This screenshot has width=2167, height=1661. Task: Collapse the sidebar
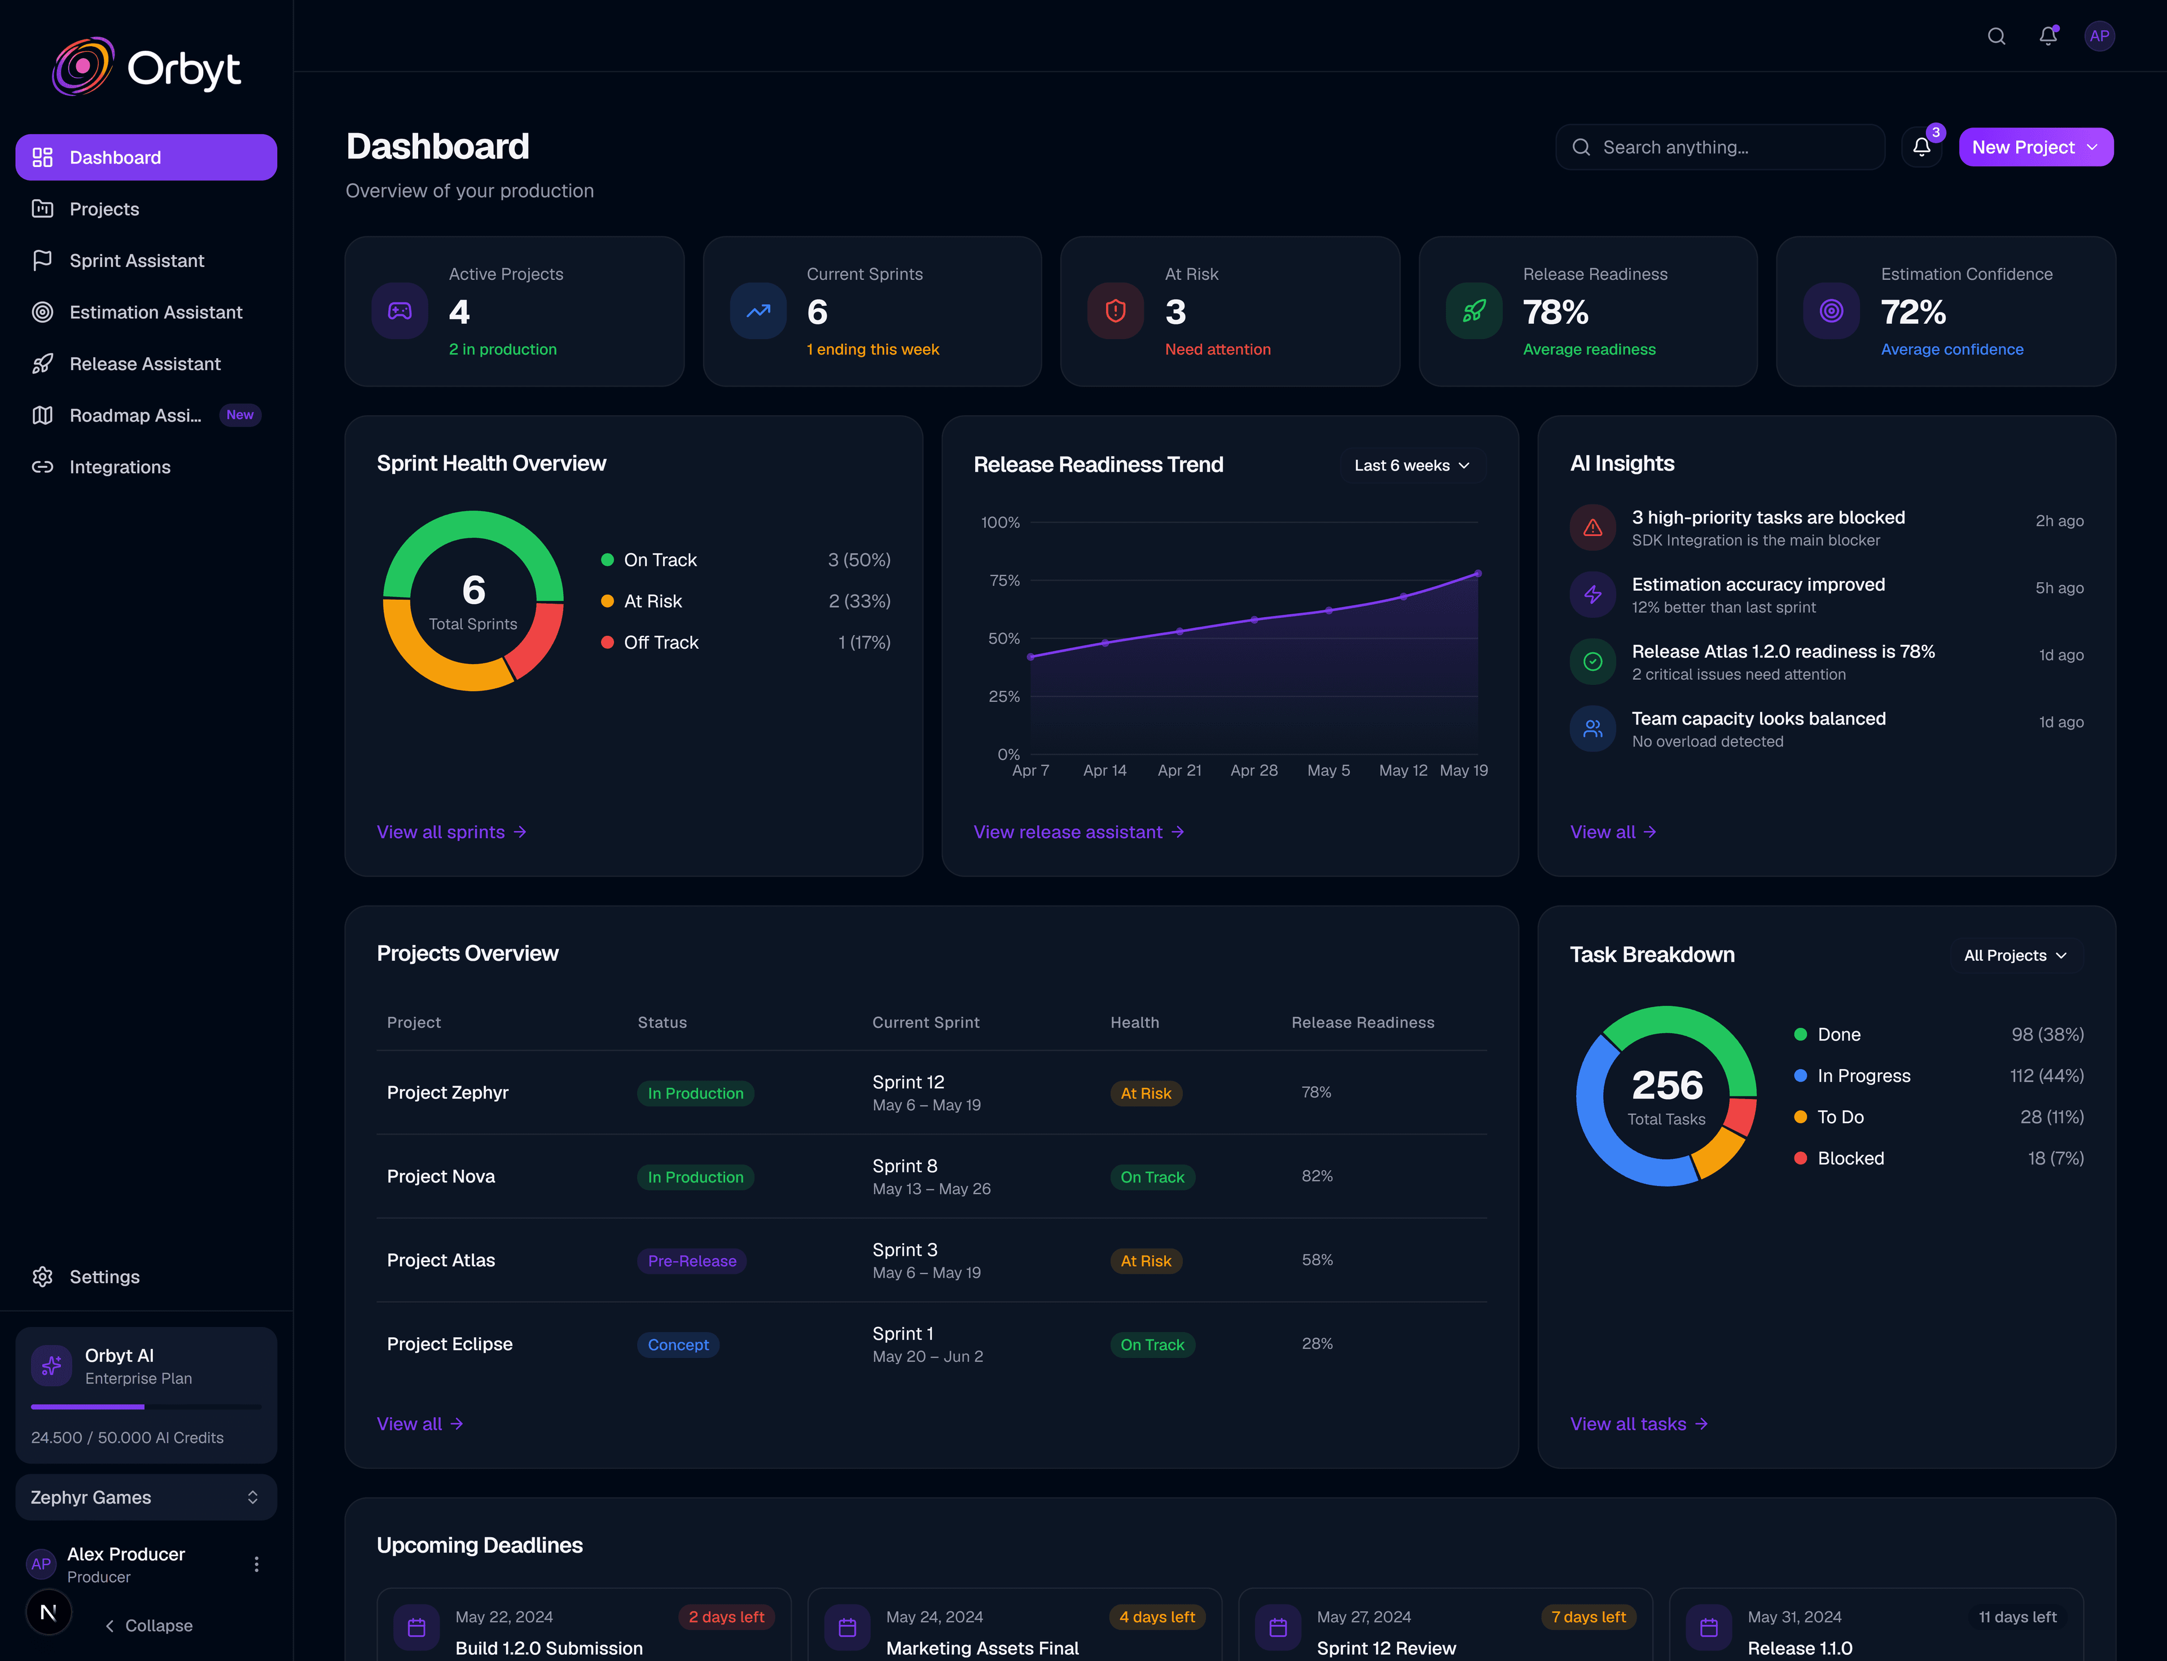point(148,1625)
